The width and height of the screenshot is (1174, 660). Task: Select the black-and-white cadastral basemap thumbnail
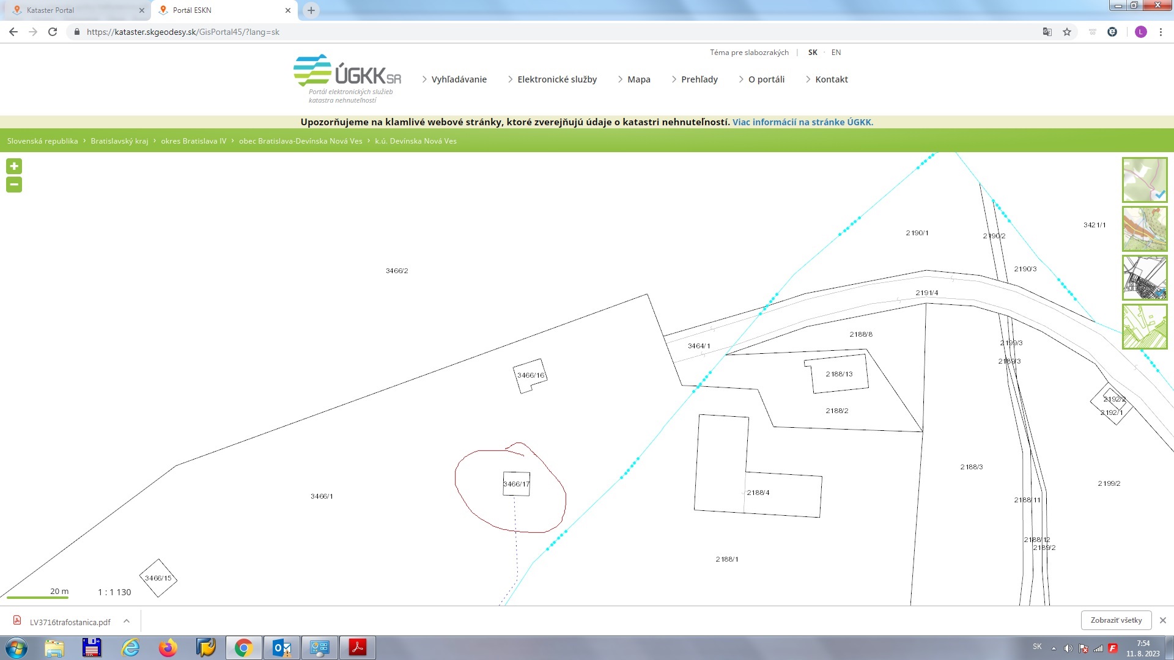1145,277
